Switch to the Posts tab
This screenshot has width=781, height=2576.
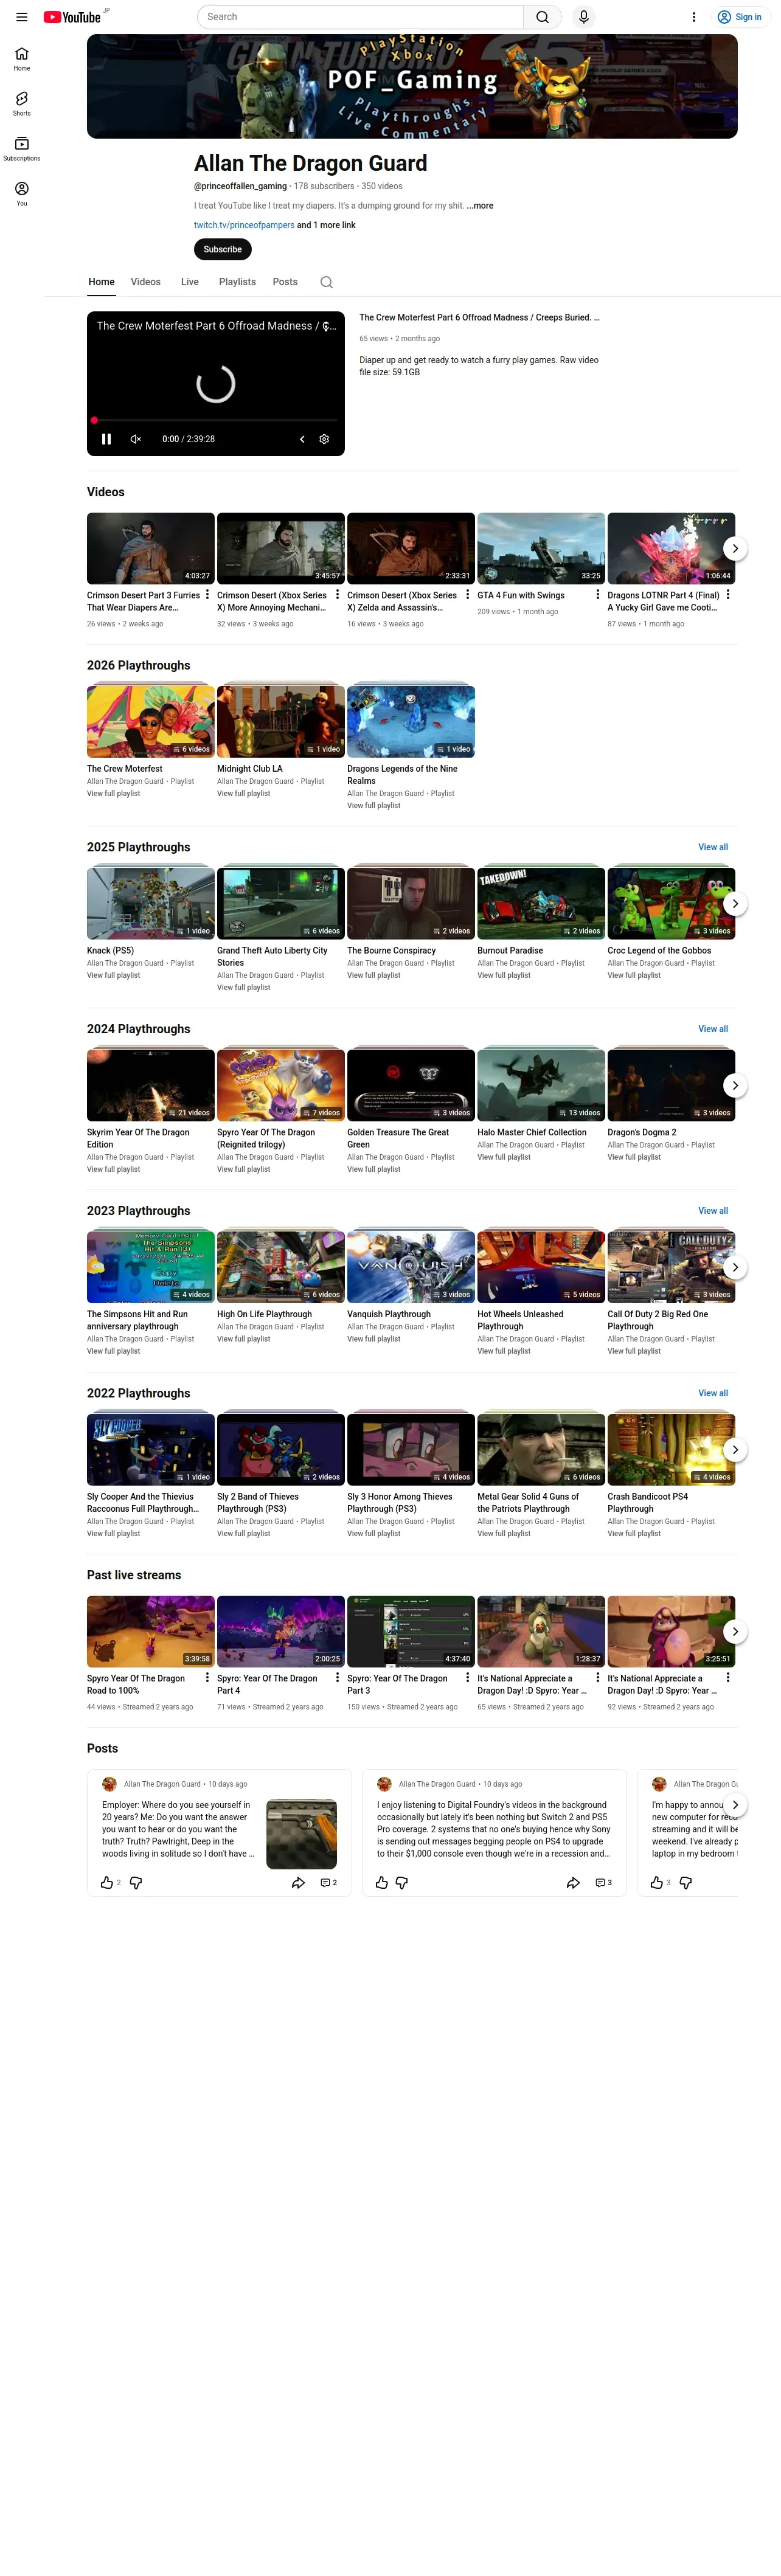click(x=285, y=282)
